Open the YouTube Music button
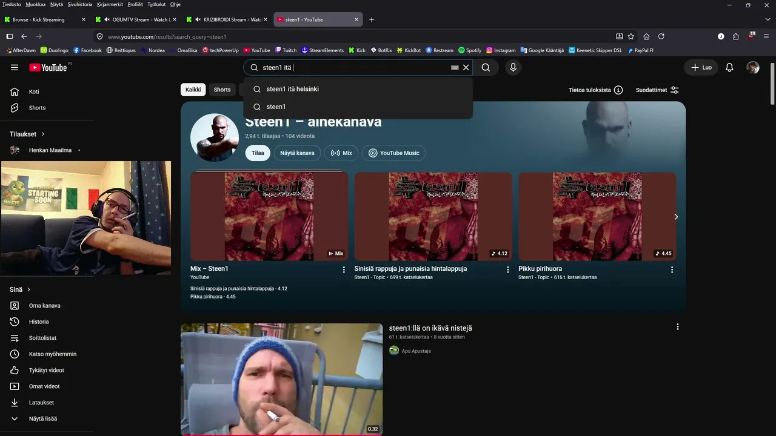The height and width of the screenshot is (436, 776). [394, 153]
